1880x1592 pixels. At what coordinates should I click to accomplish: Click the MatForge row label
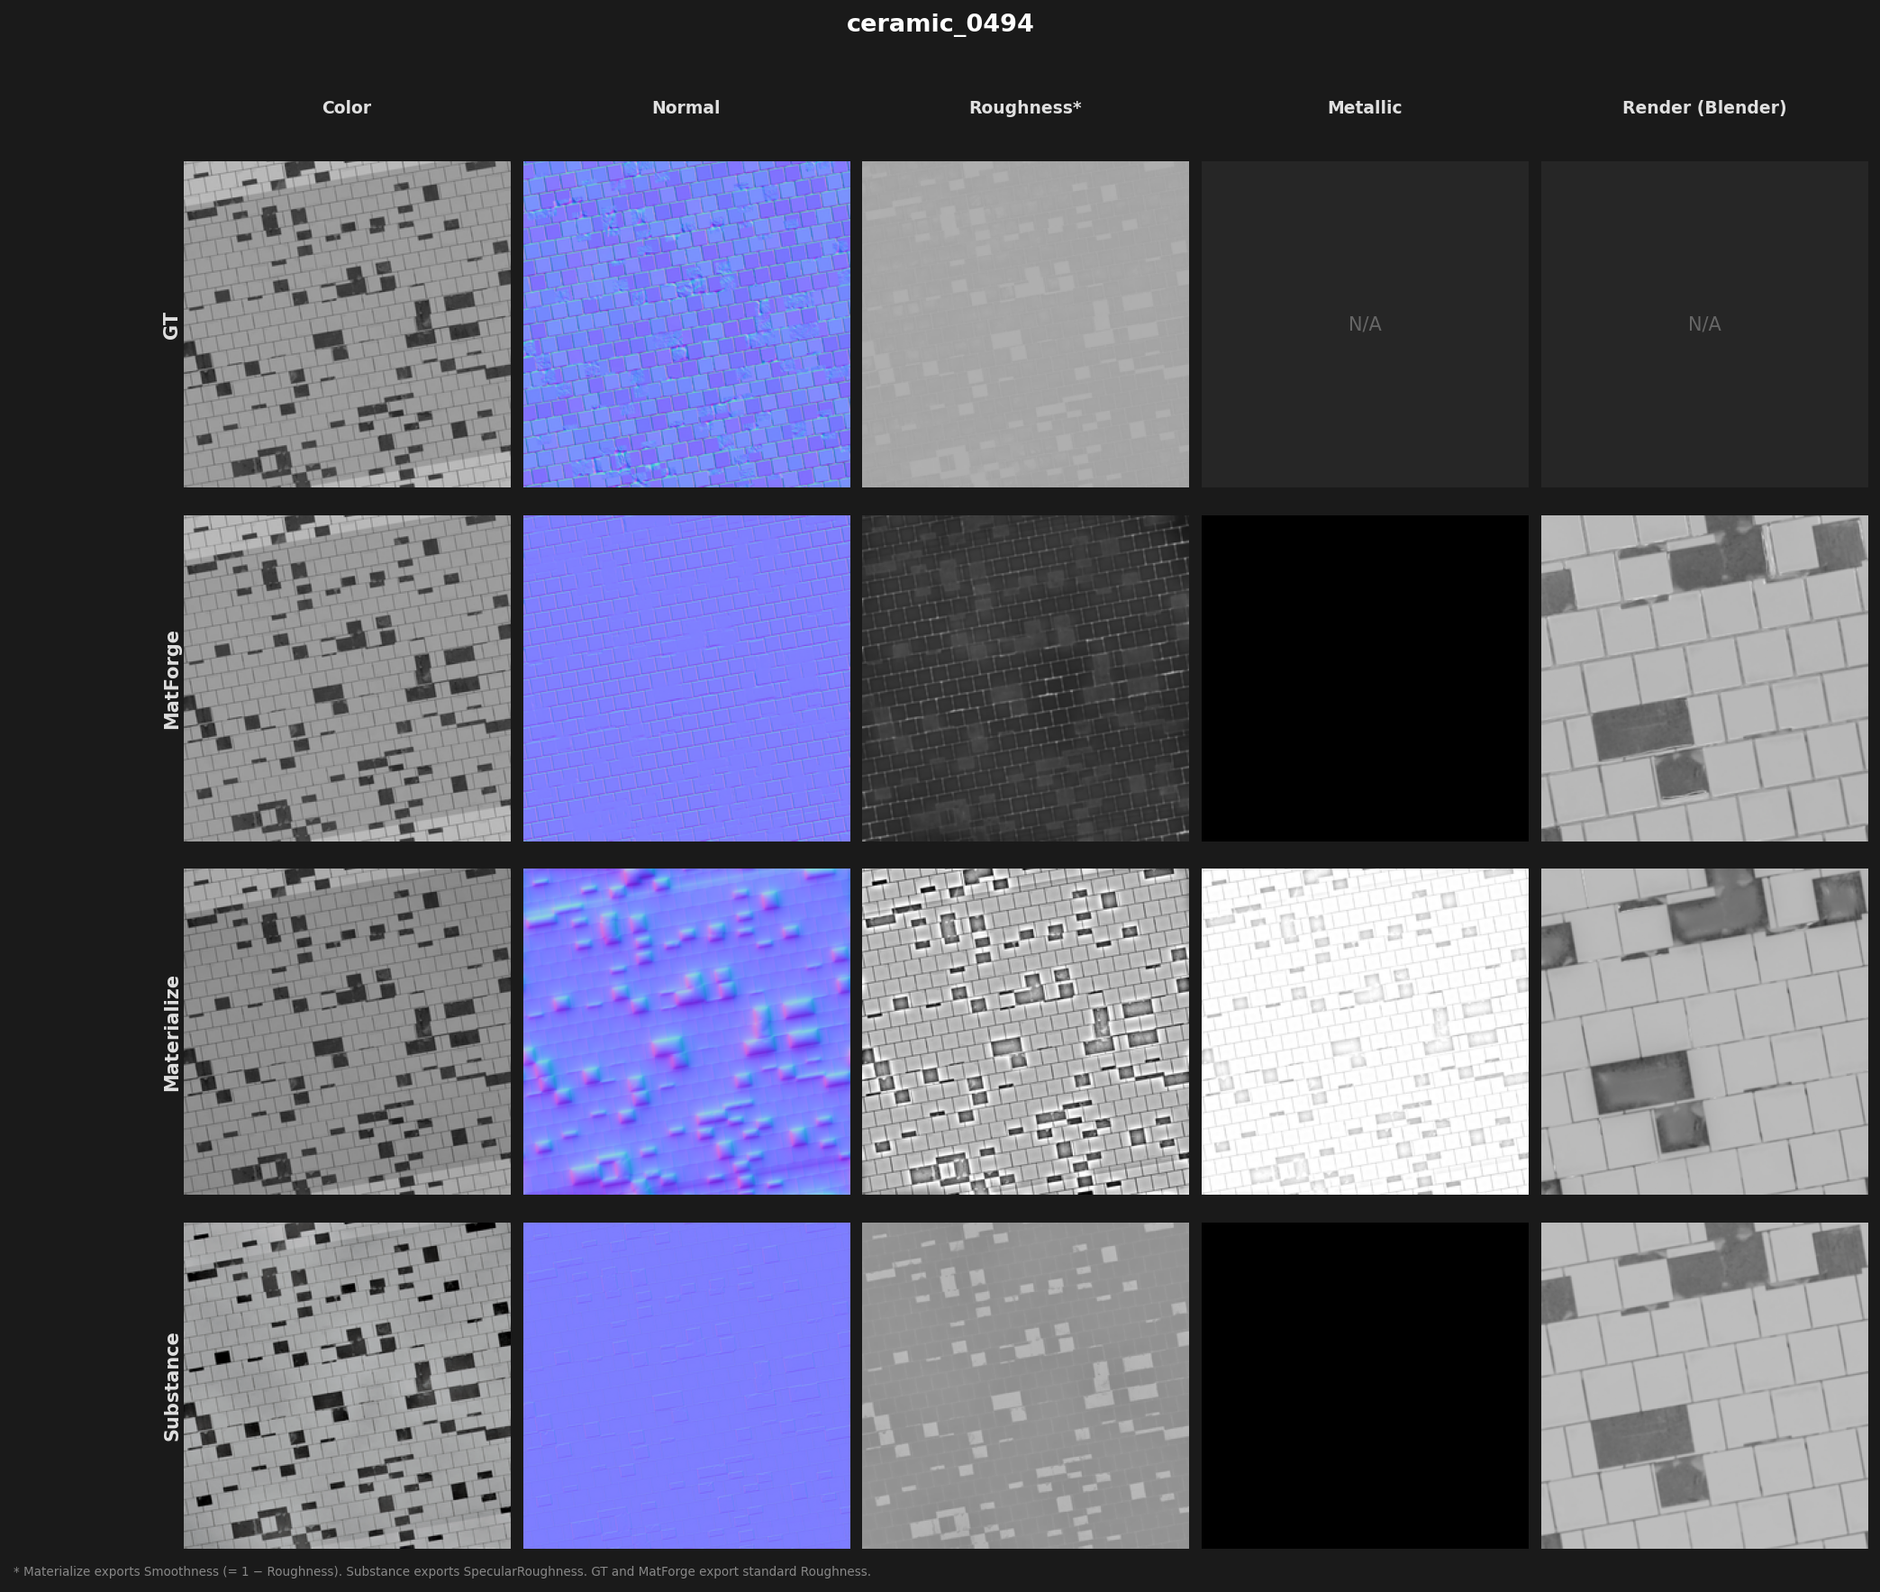coord(170,679)
